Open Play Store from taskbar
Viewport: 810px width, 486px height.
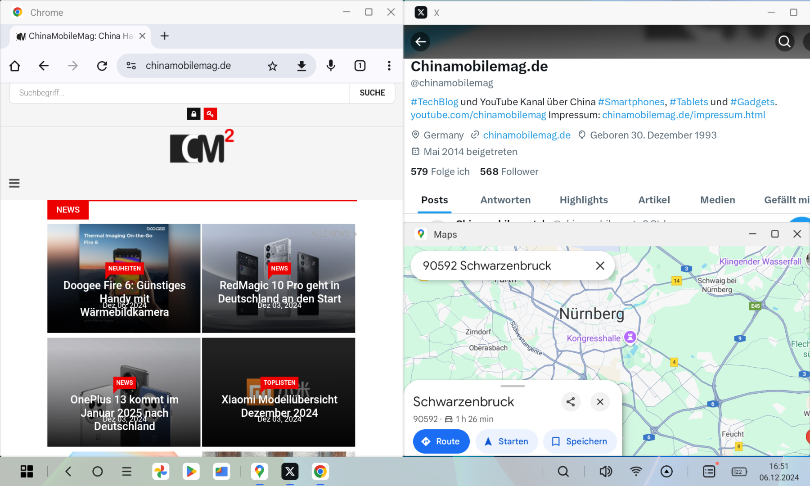click(x=191, y=472)
